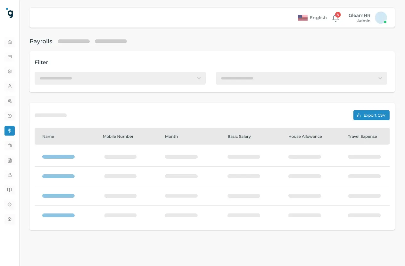Select the dollar sign payroll icon
Viewport: 405px width, 266px height.
click(x=10, y=131)
